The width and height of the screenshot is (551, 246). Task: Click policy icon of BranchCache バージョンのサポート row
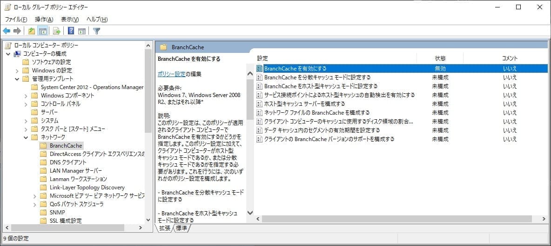[260, 139]
